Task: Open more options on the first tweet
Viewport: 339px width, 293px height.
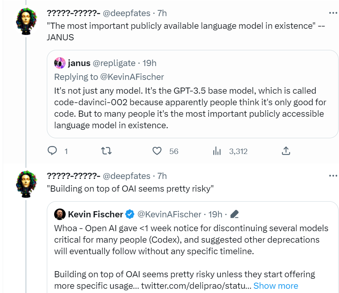Action: (333, 13)
